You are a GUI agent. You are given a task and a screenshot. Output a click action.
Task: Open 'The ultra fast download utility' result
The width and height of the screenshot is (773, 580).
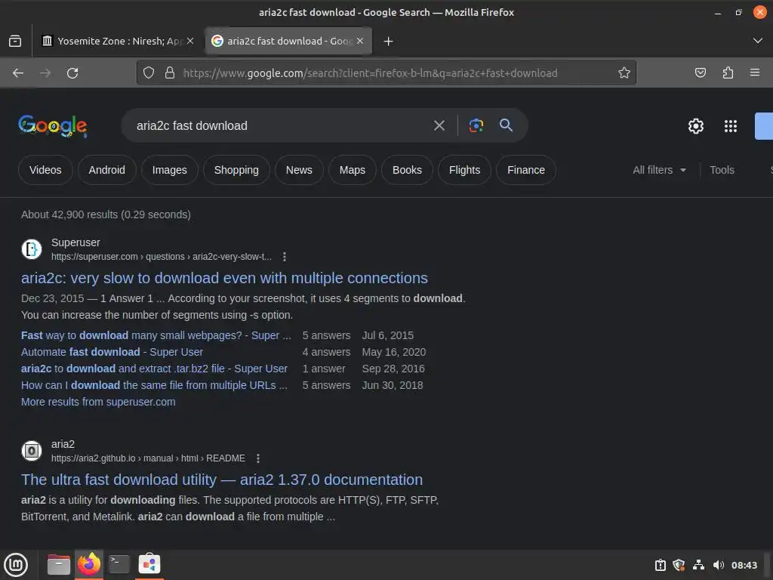[x=222, y=480]
